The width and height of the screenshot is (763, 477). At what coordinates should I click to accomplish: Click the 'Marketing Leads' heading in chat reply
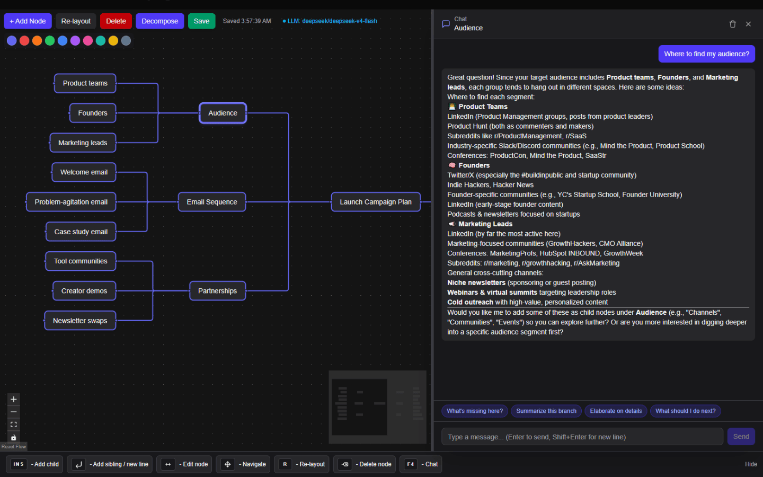pyautogui.click(x=485, y=224)
